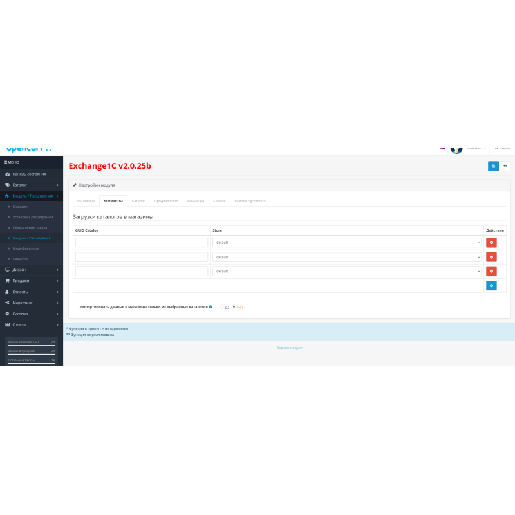
Task: Open Модификаторы in the sidebar
Action: click(26, 248)
